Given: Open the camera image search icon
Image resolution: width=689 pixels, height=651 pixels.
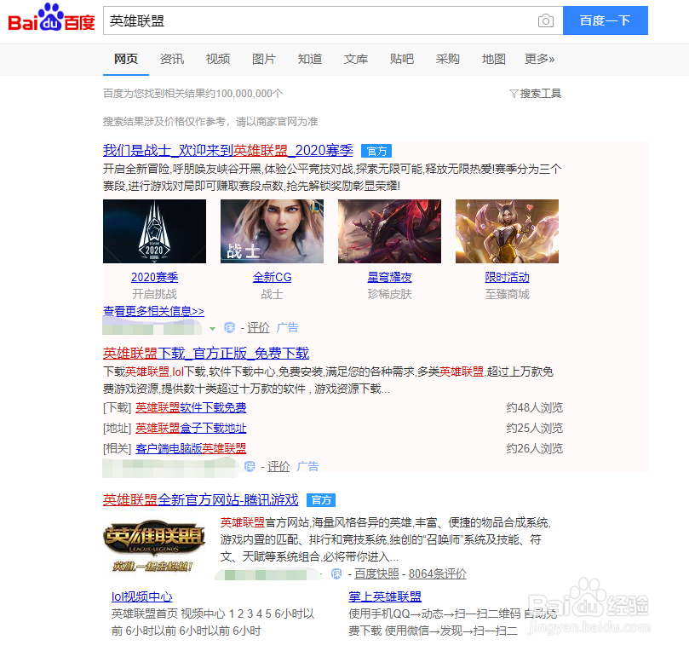Looking at the screenshot, I should (x=545, y=20).
